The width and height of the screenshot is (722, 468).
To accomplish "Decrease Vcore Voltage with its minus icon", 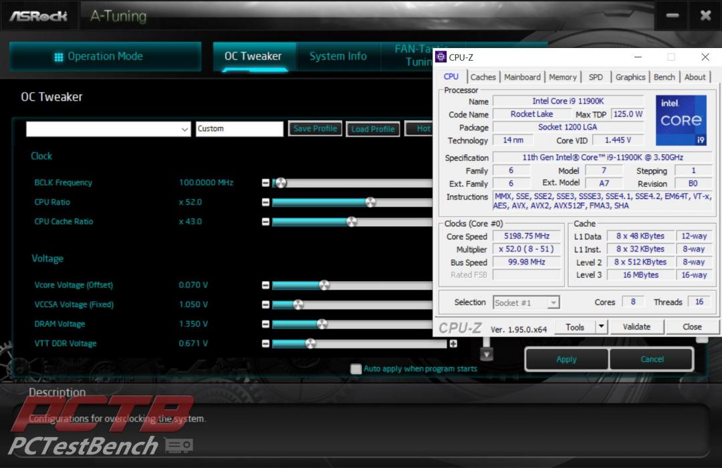I will pyautogui.click(x=265, y=285).
